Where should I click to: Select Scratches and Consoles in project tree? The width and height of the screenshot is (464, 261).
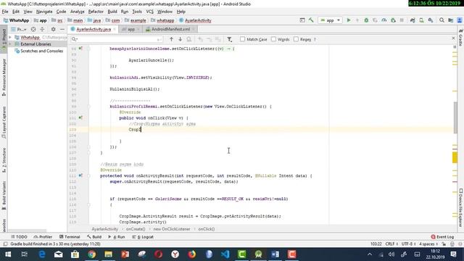pyautogui.click(x=42, y=51)
